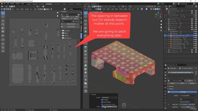Select the UV editor Select Box tool
The height and width of the screenshot is (111, 198).
tap(3, 13)
